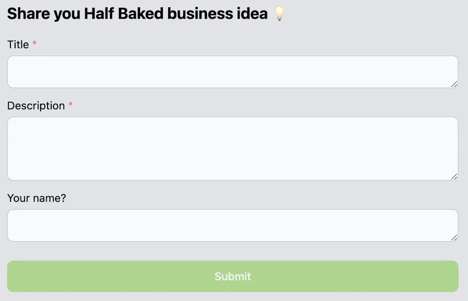Click the Your name? label

tap(37, 198)
